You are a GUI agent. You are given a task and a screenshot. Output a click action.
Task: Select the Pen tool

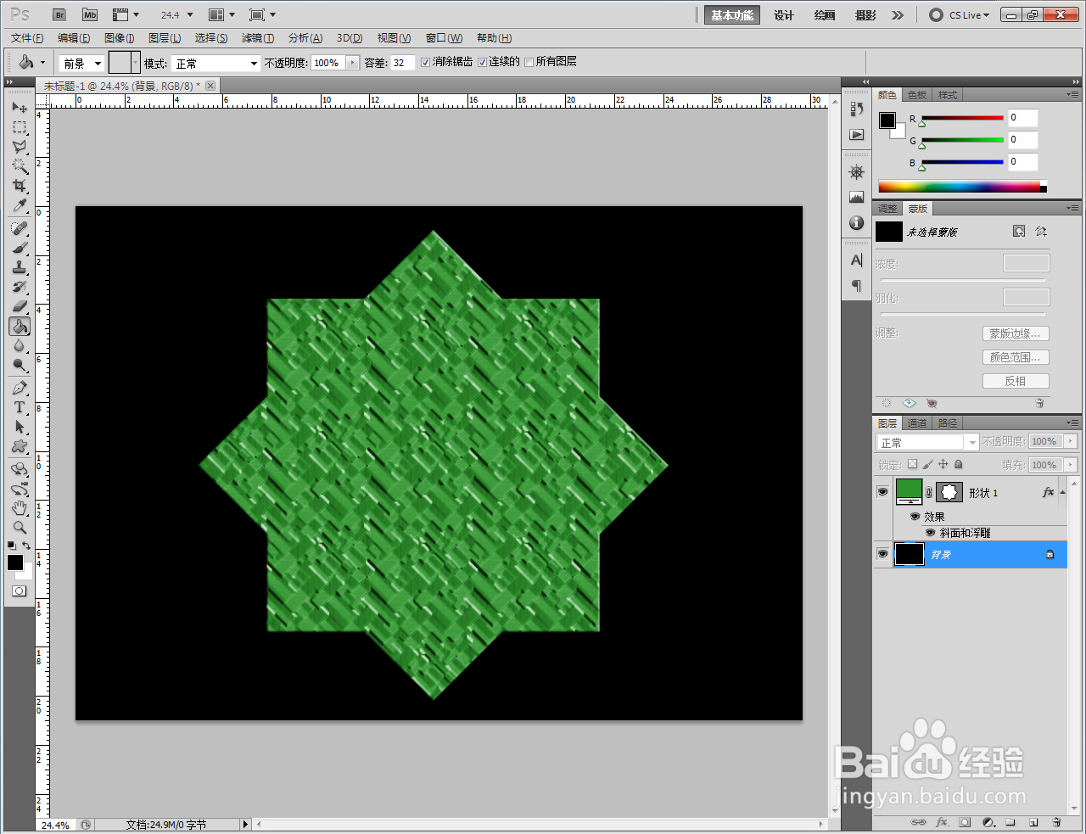20,388
